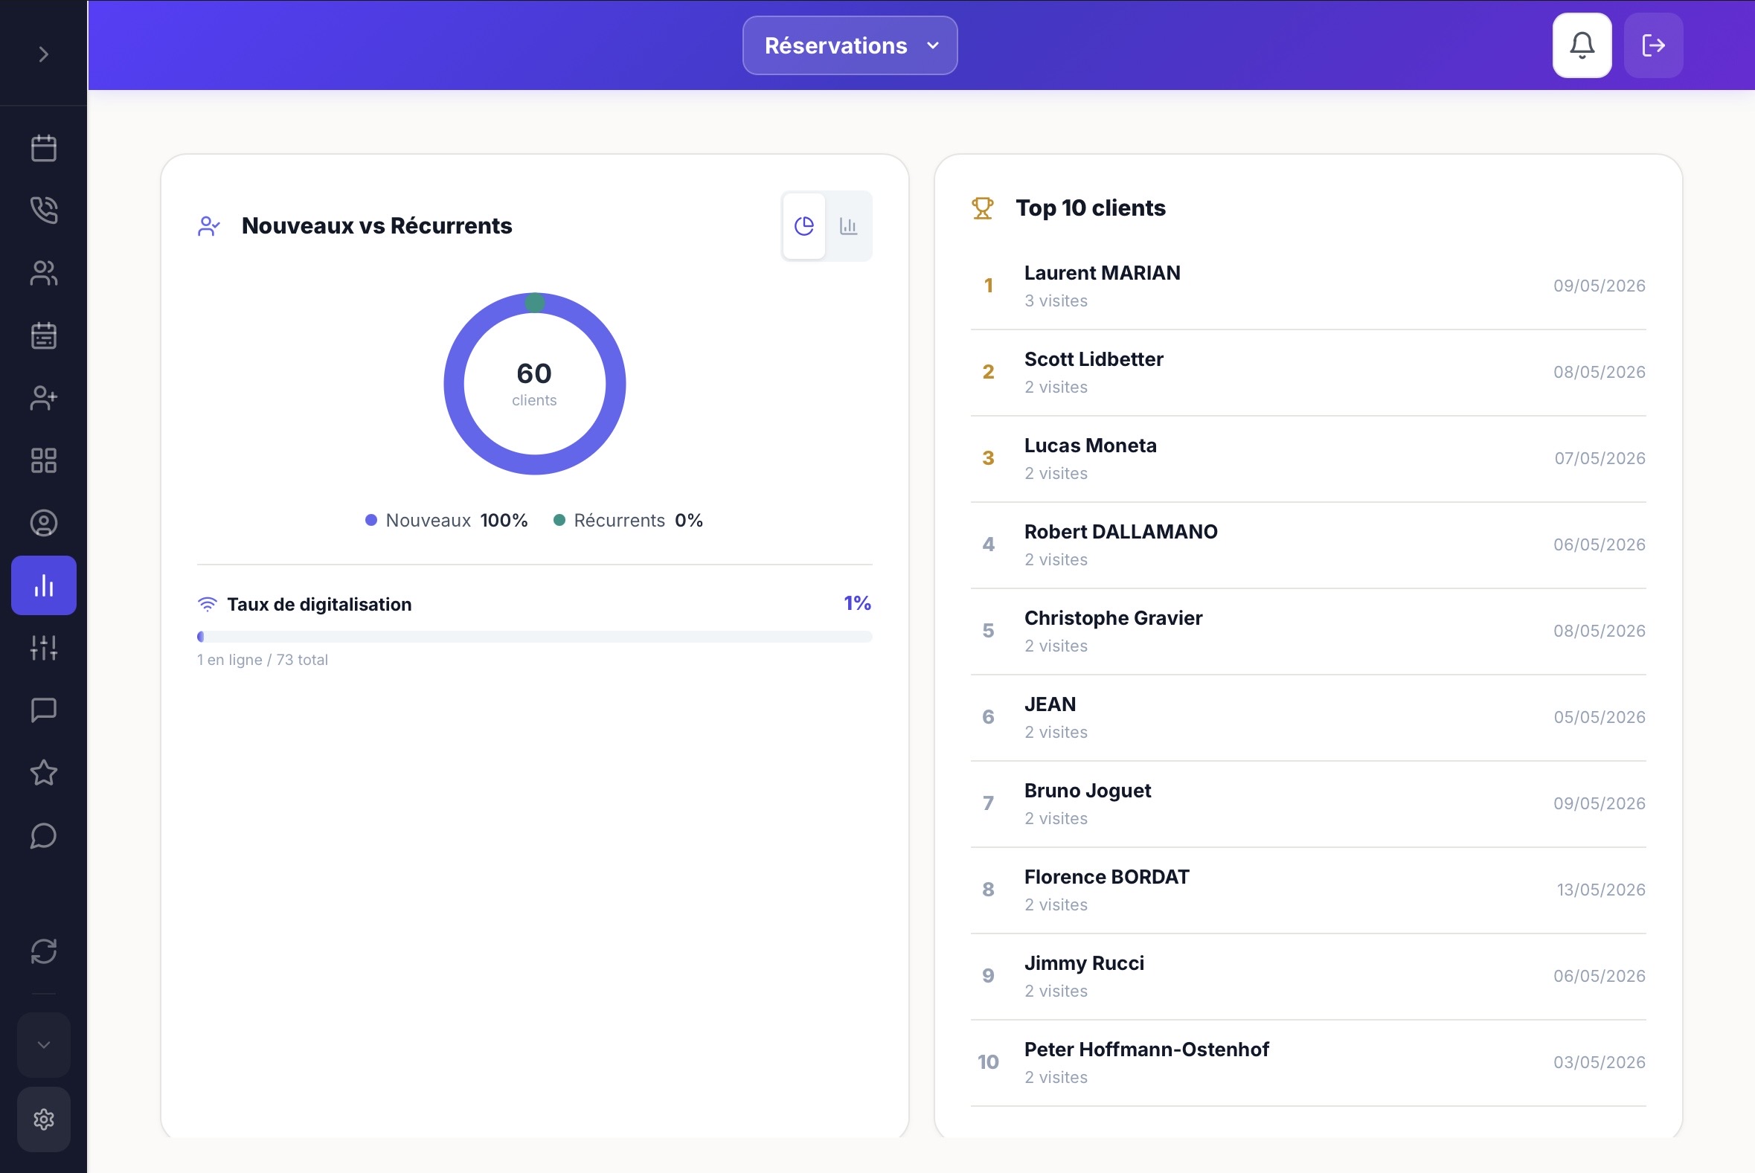Open the round chat bubble icon

pyautogui.click(x=43, y=835)
